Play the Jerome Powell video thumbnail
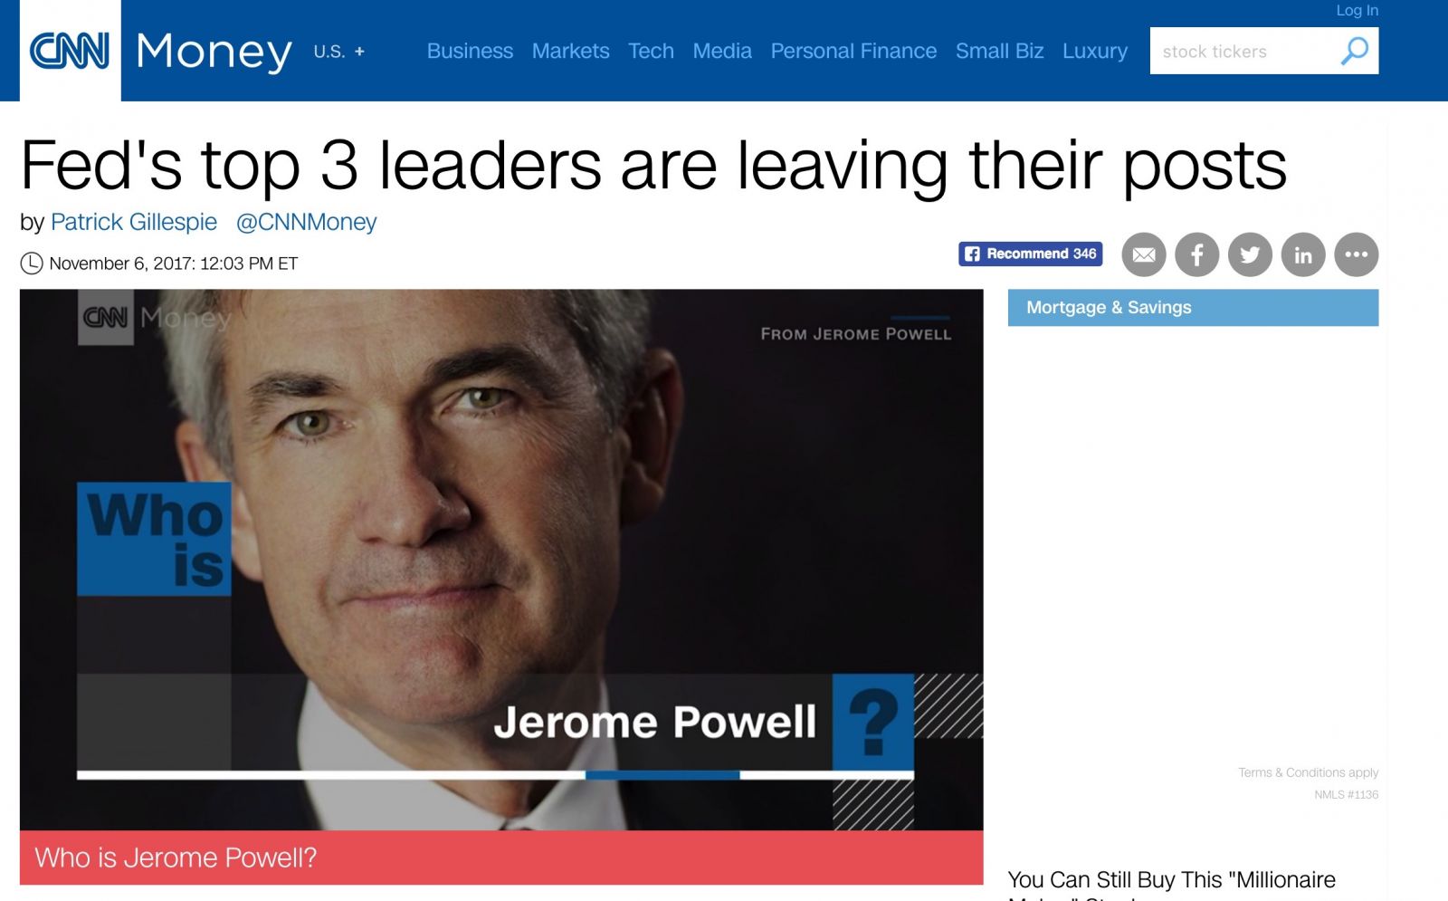Viewport: 1448px width, 901px height. pos(501,560)
